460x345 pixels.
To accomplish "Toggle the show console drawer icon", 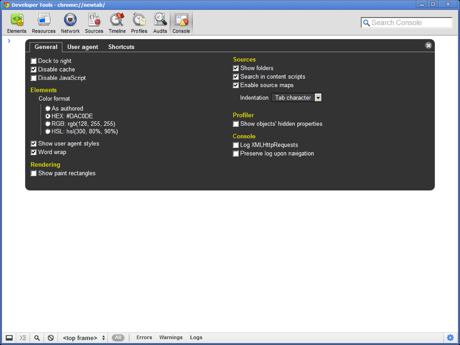I will point(23,338).
